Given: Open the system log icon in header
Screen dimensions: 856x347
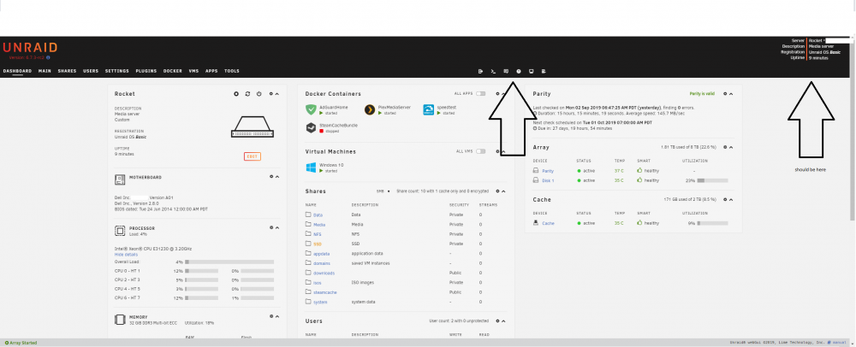Looking at the screenshot, I should (544, 71).
